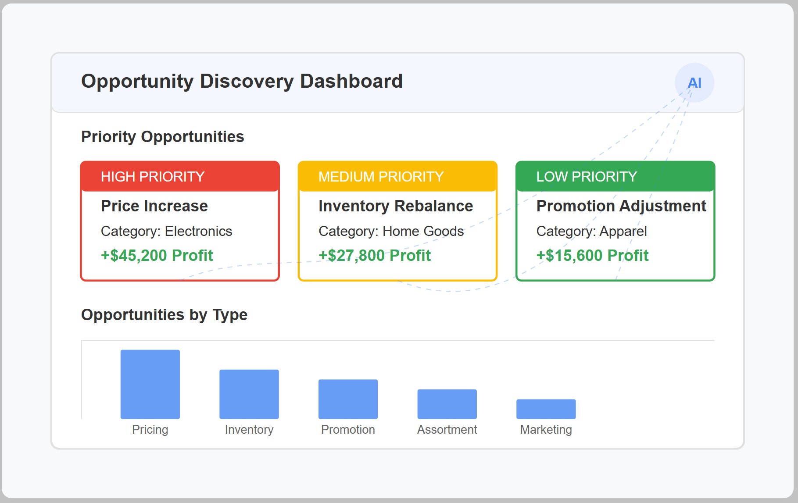Viewport: 798px width, 503px height.
Task: Select the Promotion bar in the chart
Action: tap(348, 399)
